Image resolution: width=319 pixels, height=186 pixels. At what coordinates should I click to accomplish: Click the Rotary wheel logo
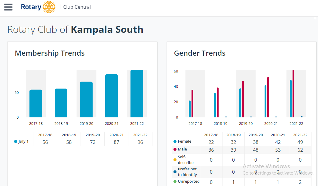(x=49, y=7)
